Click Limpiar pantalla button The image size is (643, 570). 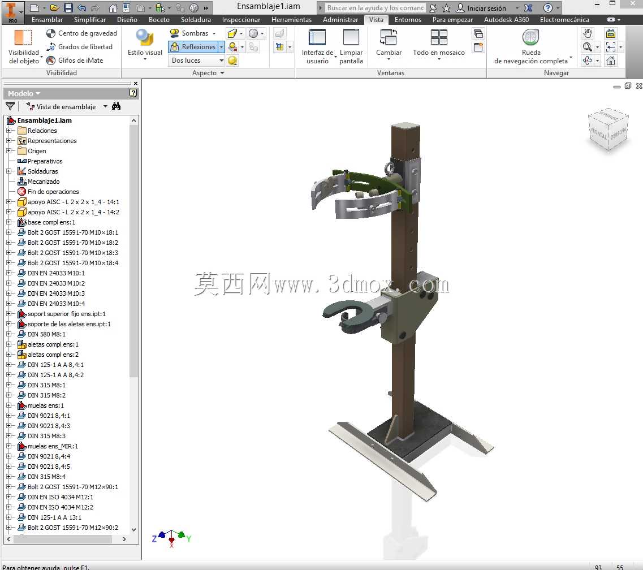click(351, 46)
